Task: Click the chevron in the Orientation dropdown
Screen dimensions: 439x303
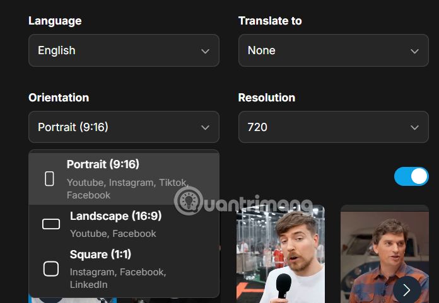Action: [205, 128]
